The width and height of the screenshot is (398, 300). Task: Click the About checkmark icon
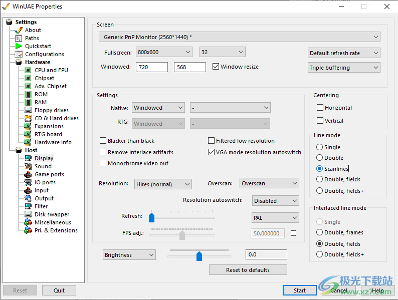pyautogui.click(x=19, y=30)
